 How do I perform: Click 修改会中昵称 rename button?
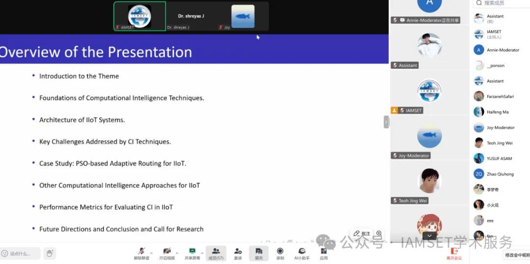click(516, 255)
